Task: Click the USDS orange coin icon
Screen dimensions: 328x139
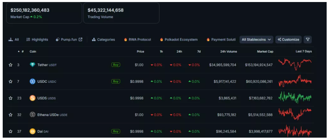Action: point(32,98)
